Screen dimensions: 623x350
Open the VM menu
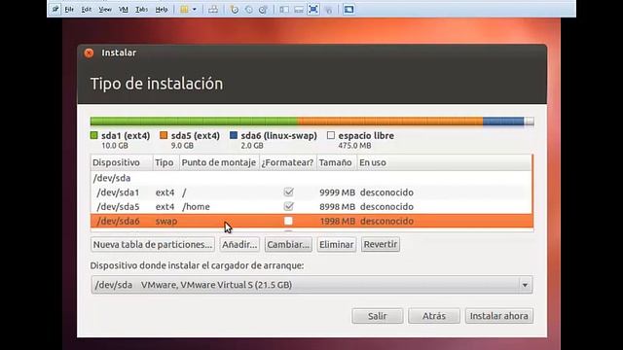pyautogui.click(x=124, y=9)
